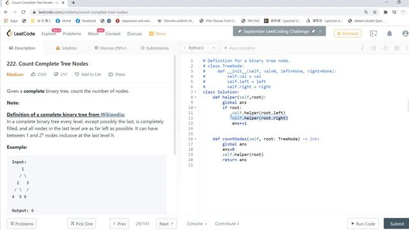Click the editor folder icon
This screenshot has height=230, width=409.
coord(385,48)
